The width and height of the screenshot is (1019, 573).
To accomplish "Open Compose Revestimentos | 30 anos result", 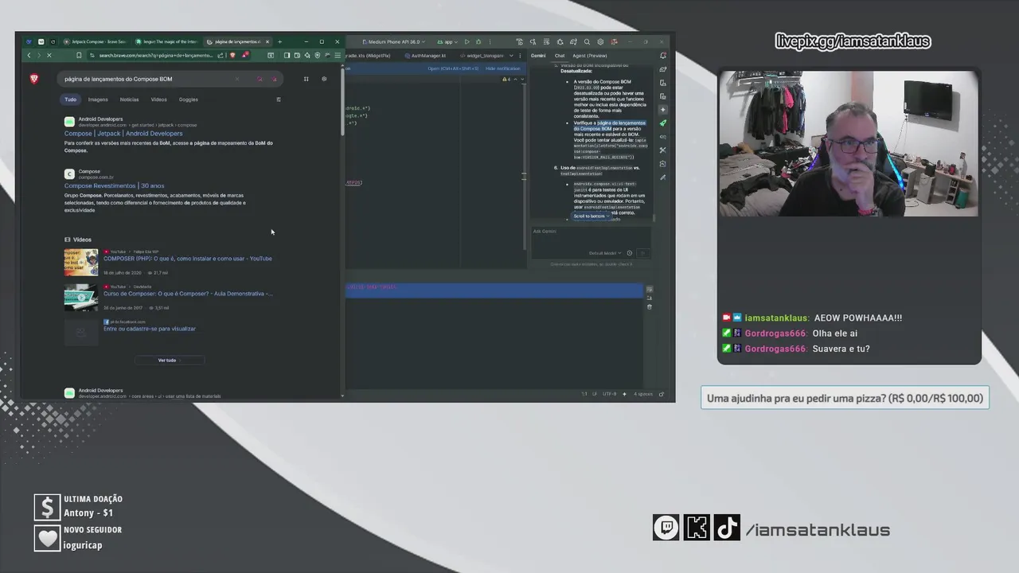I will 115,186.
